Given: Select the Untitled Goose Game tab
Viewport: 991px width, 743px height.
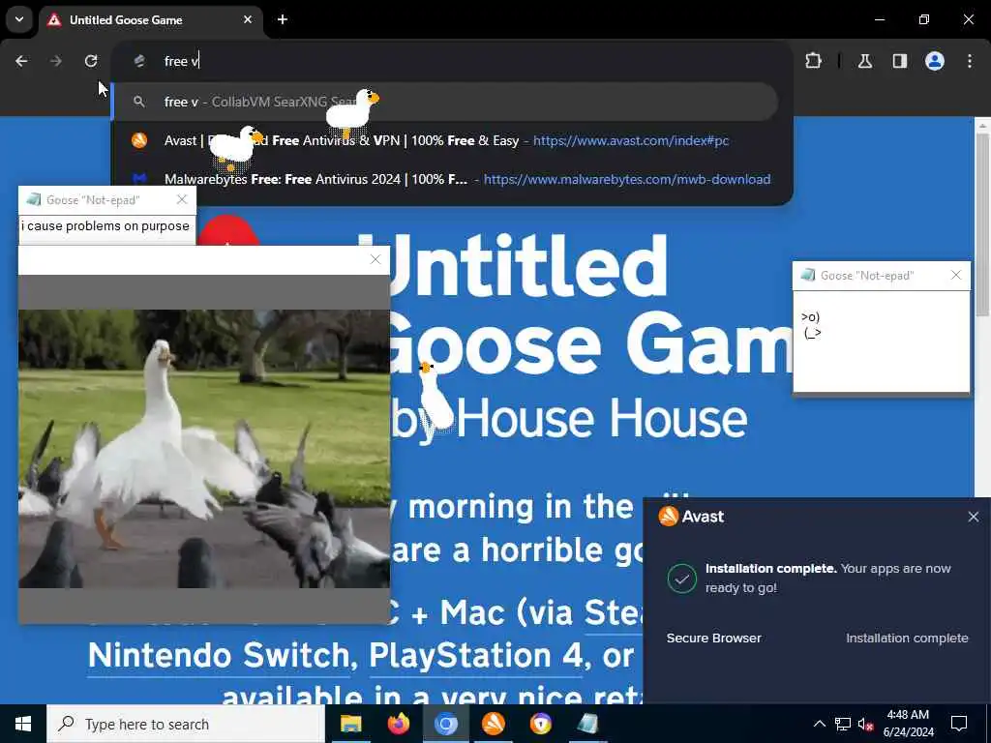Looking at the screenshot, I should (x=149, y=19).
